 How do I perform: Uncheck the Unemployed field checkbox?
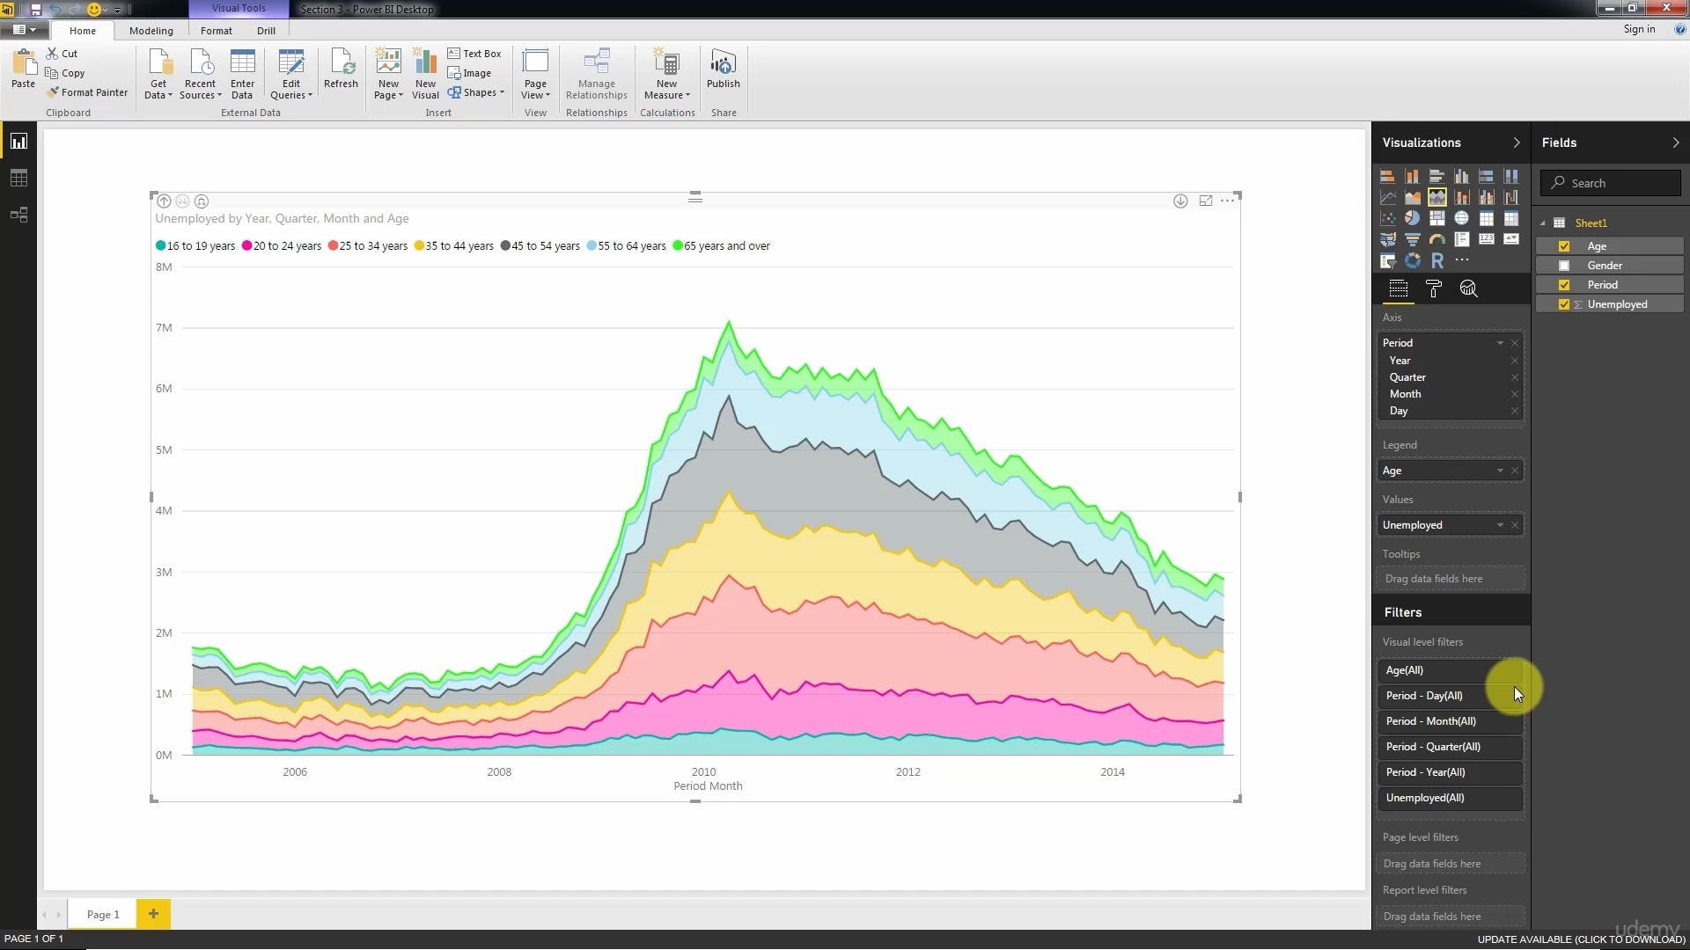1564,303
